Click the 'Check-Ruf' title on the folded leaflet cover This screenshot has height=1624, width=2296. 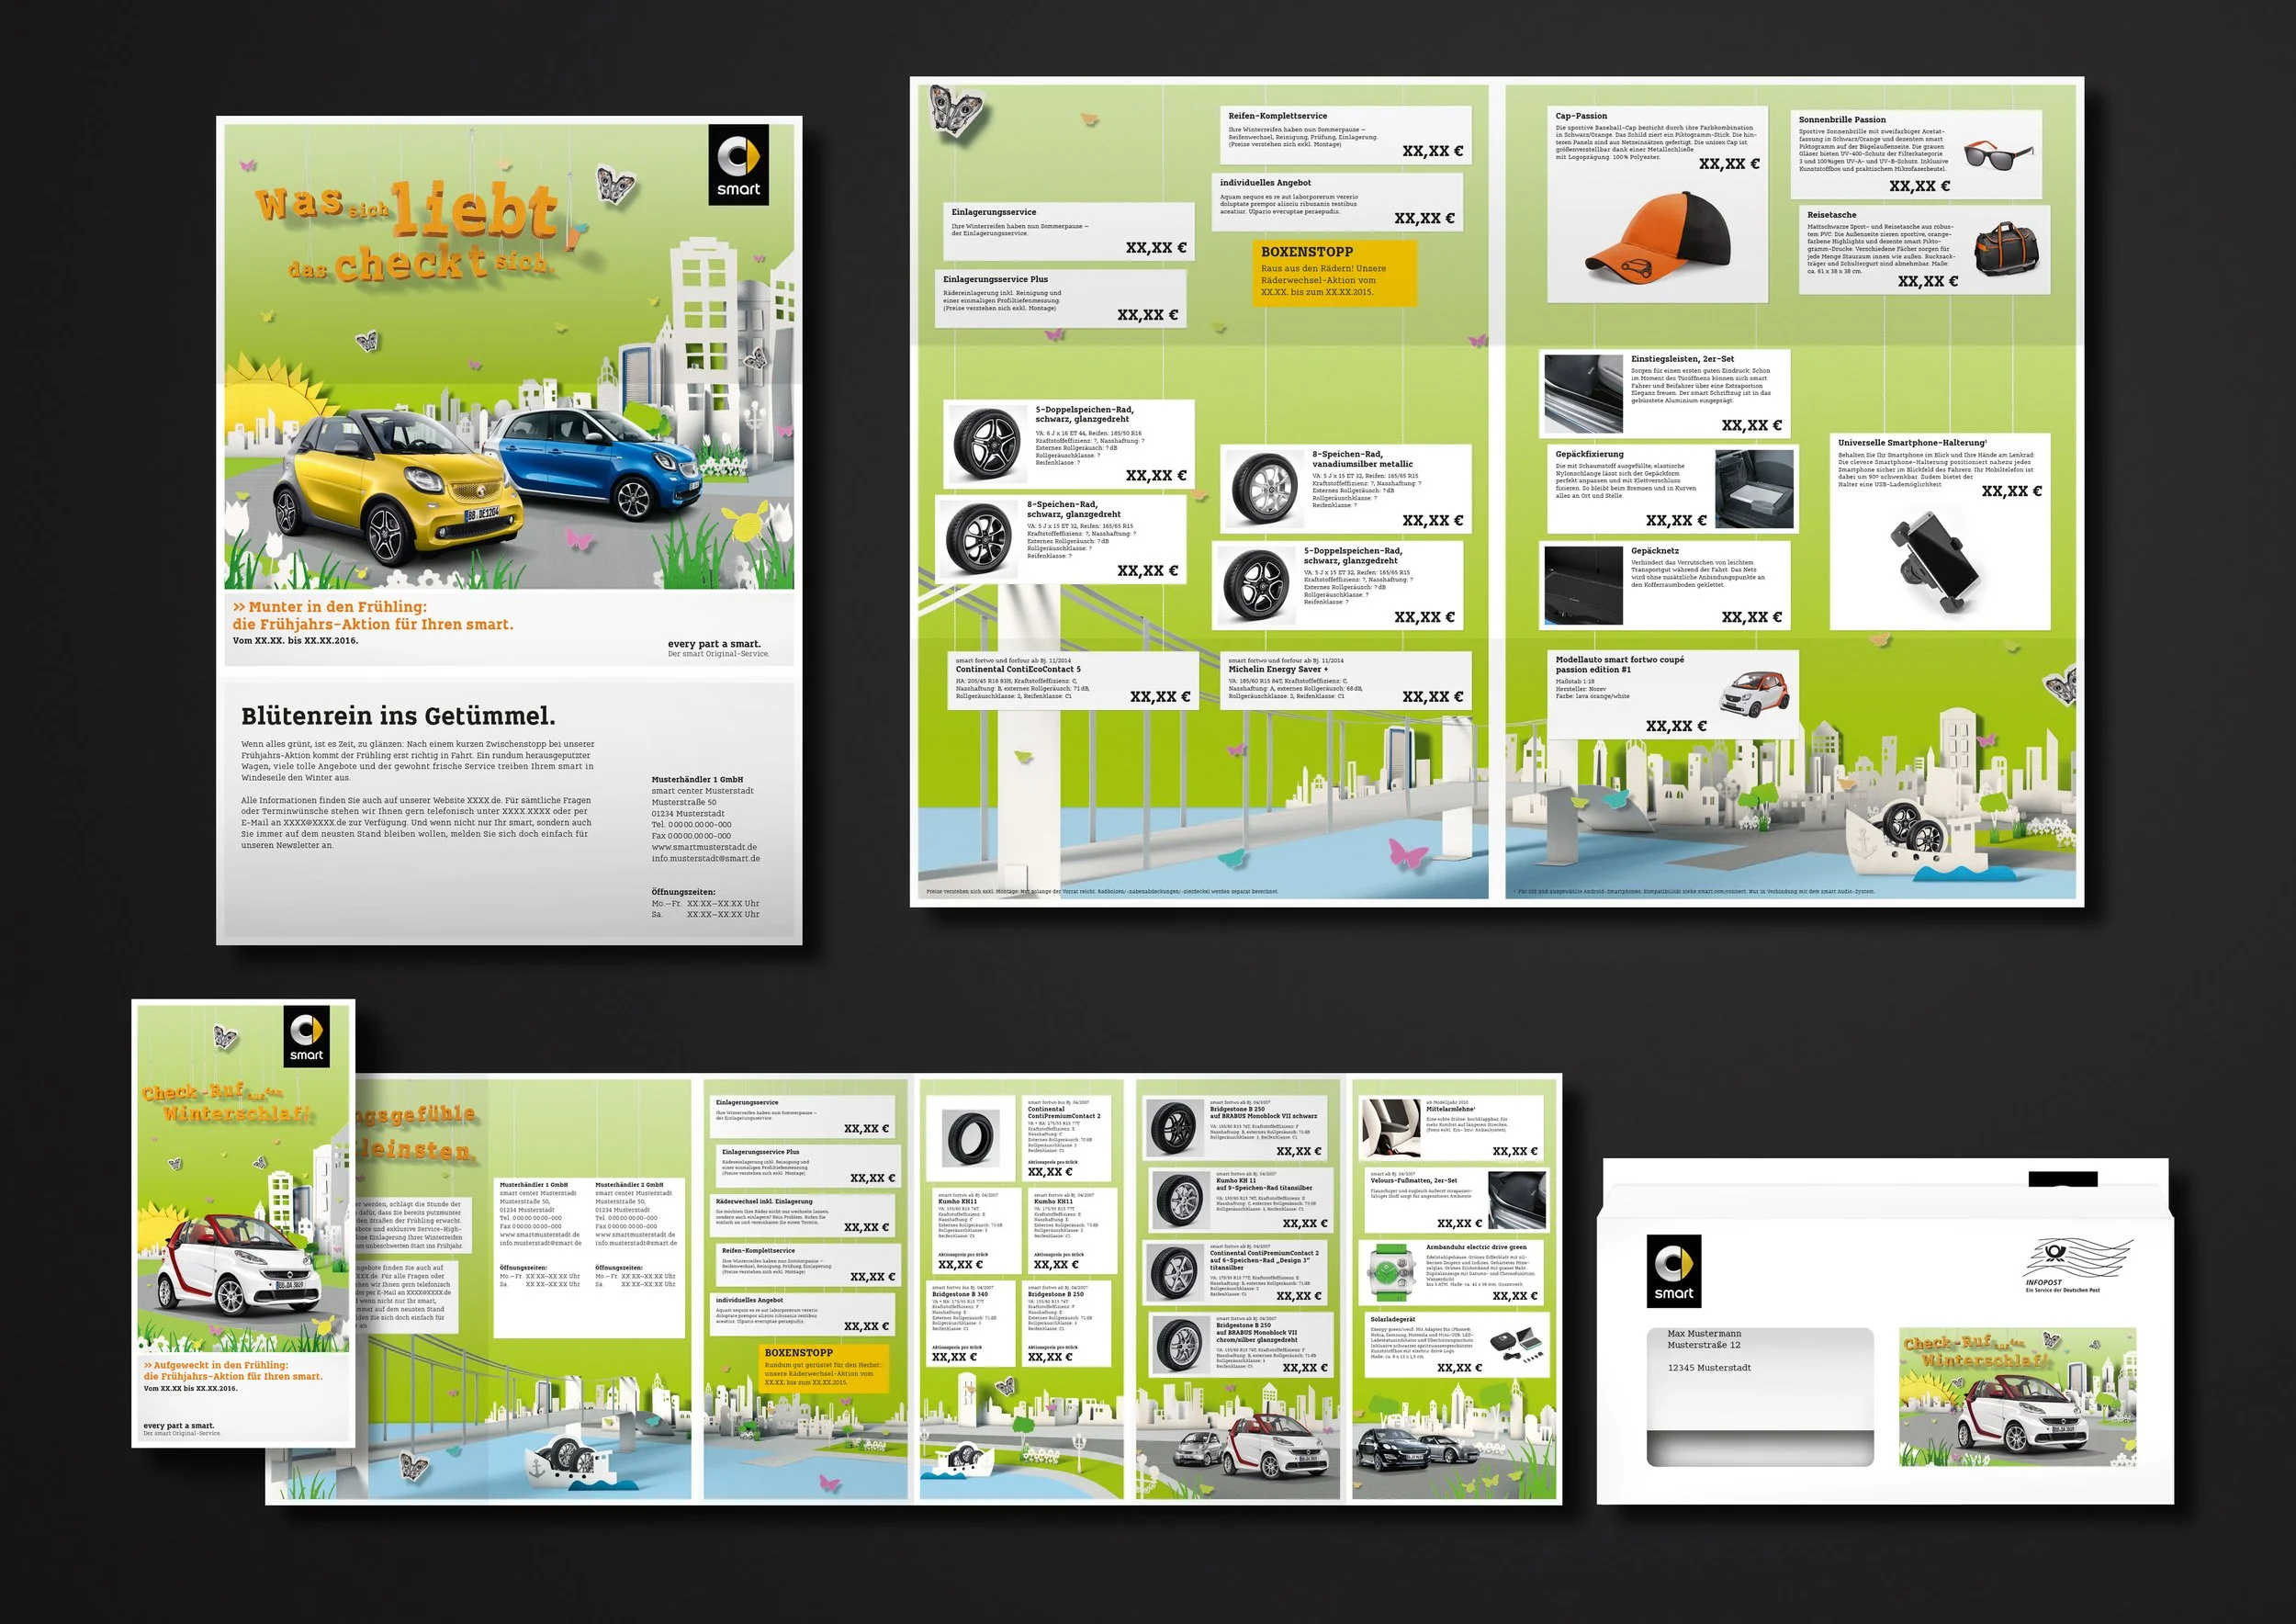[227, 1102]
